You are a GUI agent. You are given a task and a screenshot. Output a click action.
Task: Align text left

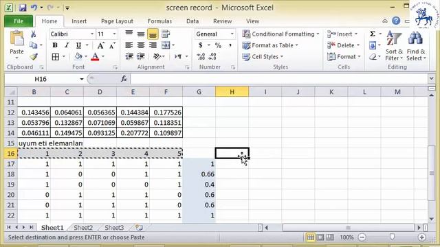129,45
